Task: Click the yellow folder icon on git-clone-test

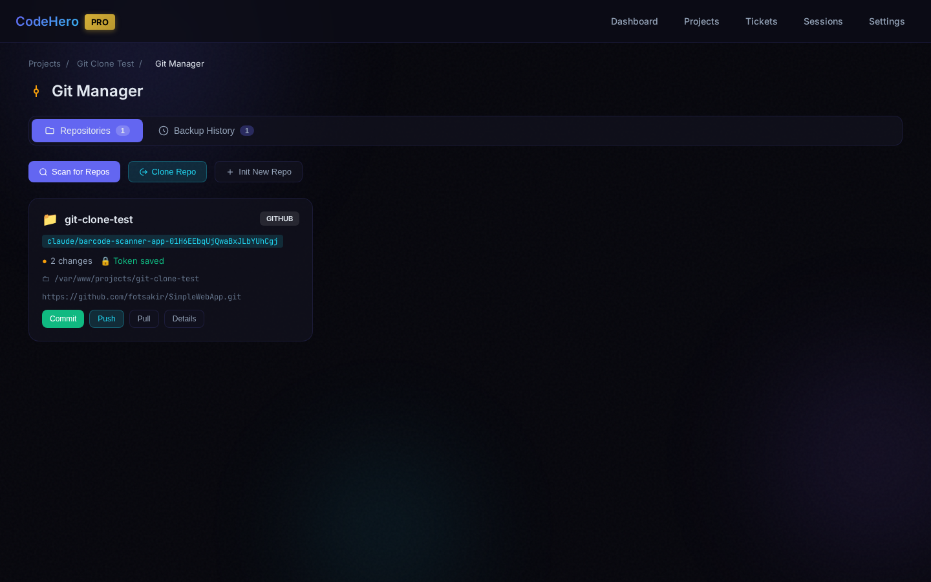Action: [x=50, y=220]
